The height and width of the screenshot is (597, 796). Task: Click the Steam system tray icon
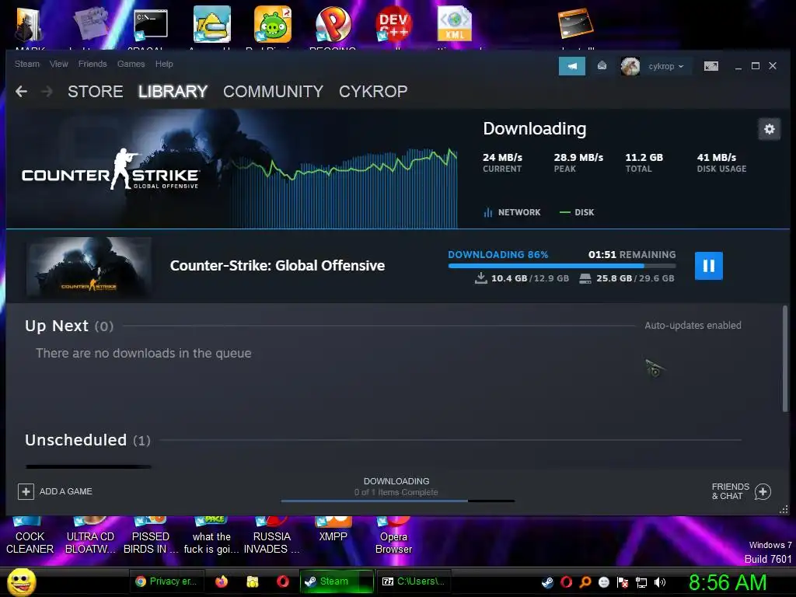[548, 582]
